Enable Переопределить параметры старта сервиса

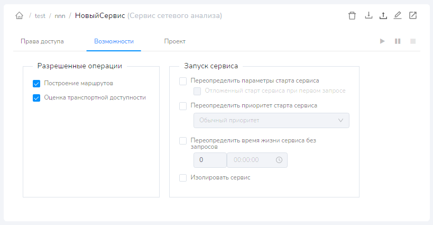[x=183, y=81]
